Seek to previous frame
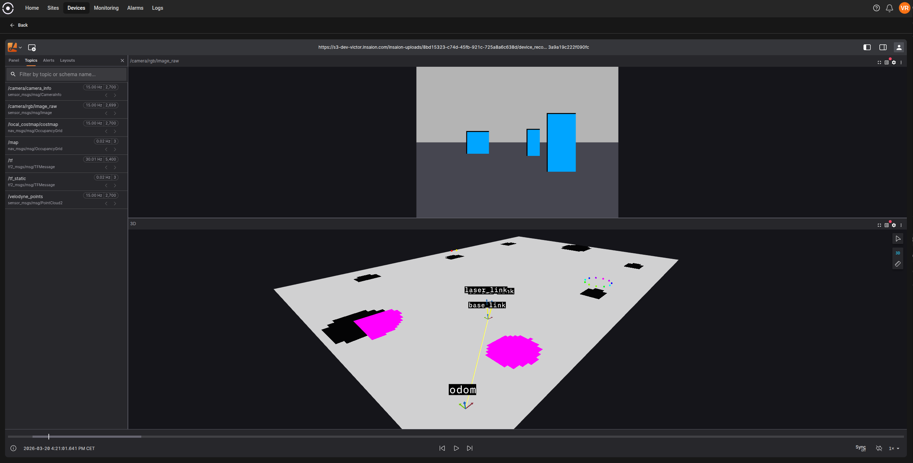 click(442, 448)
